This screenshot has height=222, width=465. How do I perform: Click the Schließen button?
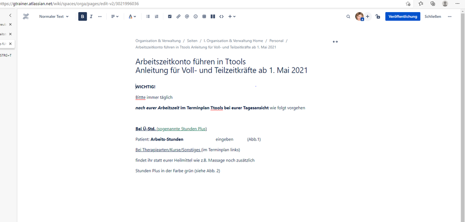433,17
